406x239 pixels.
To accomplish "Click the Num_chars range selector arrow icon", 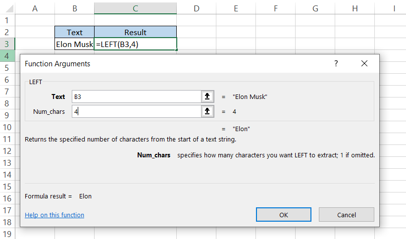I will 206,111.
